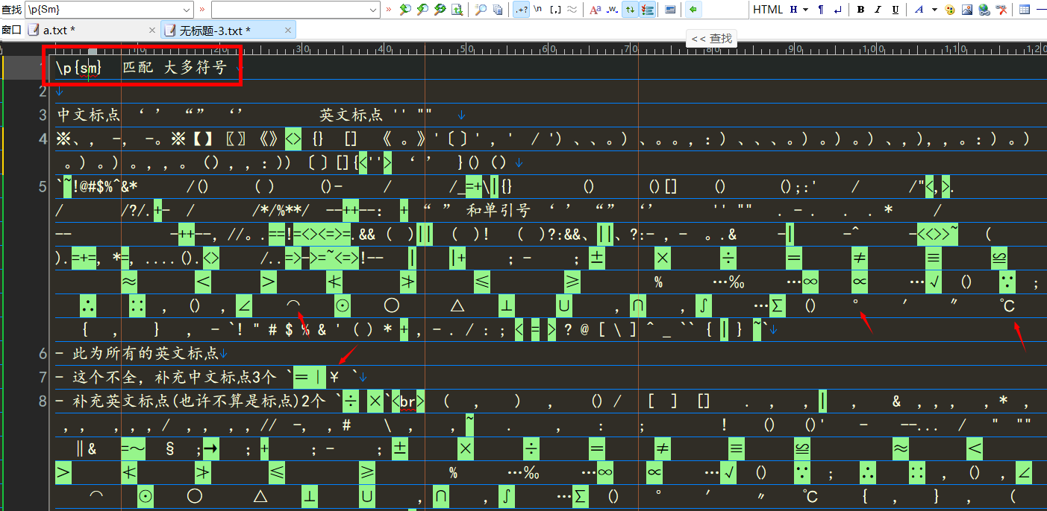The image size is (1047, 511).
Task: Click the extract matches document icon
Action: [x=457, y=10]
